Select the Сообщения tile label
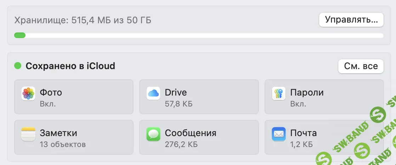Image resolution: width=396 pixels, height=165 pixels. 191,133
